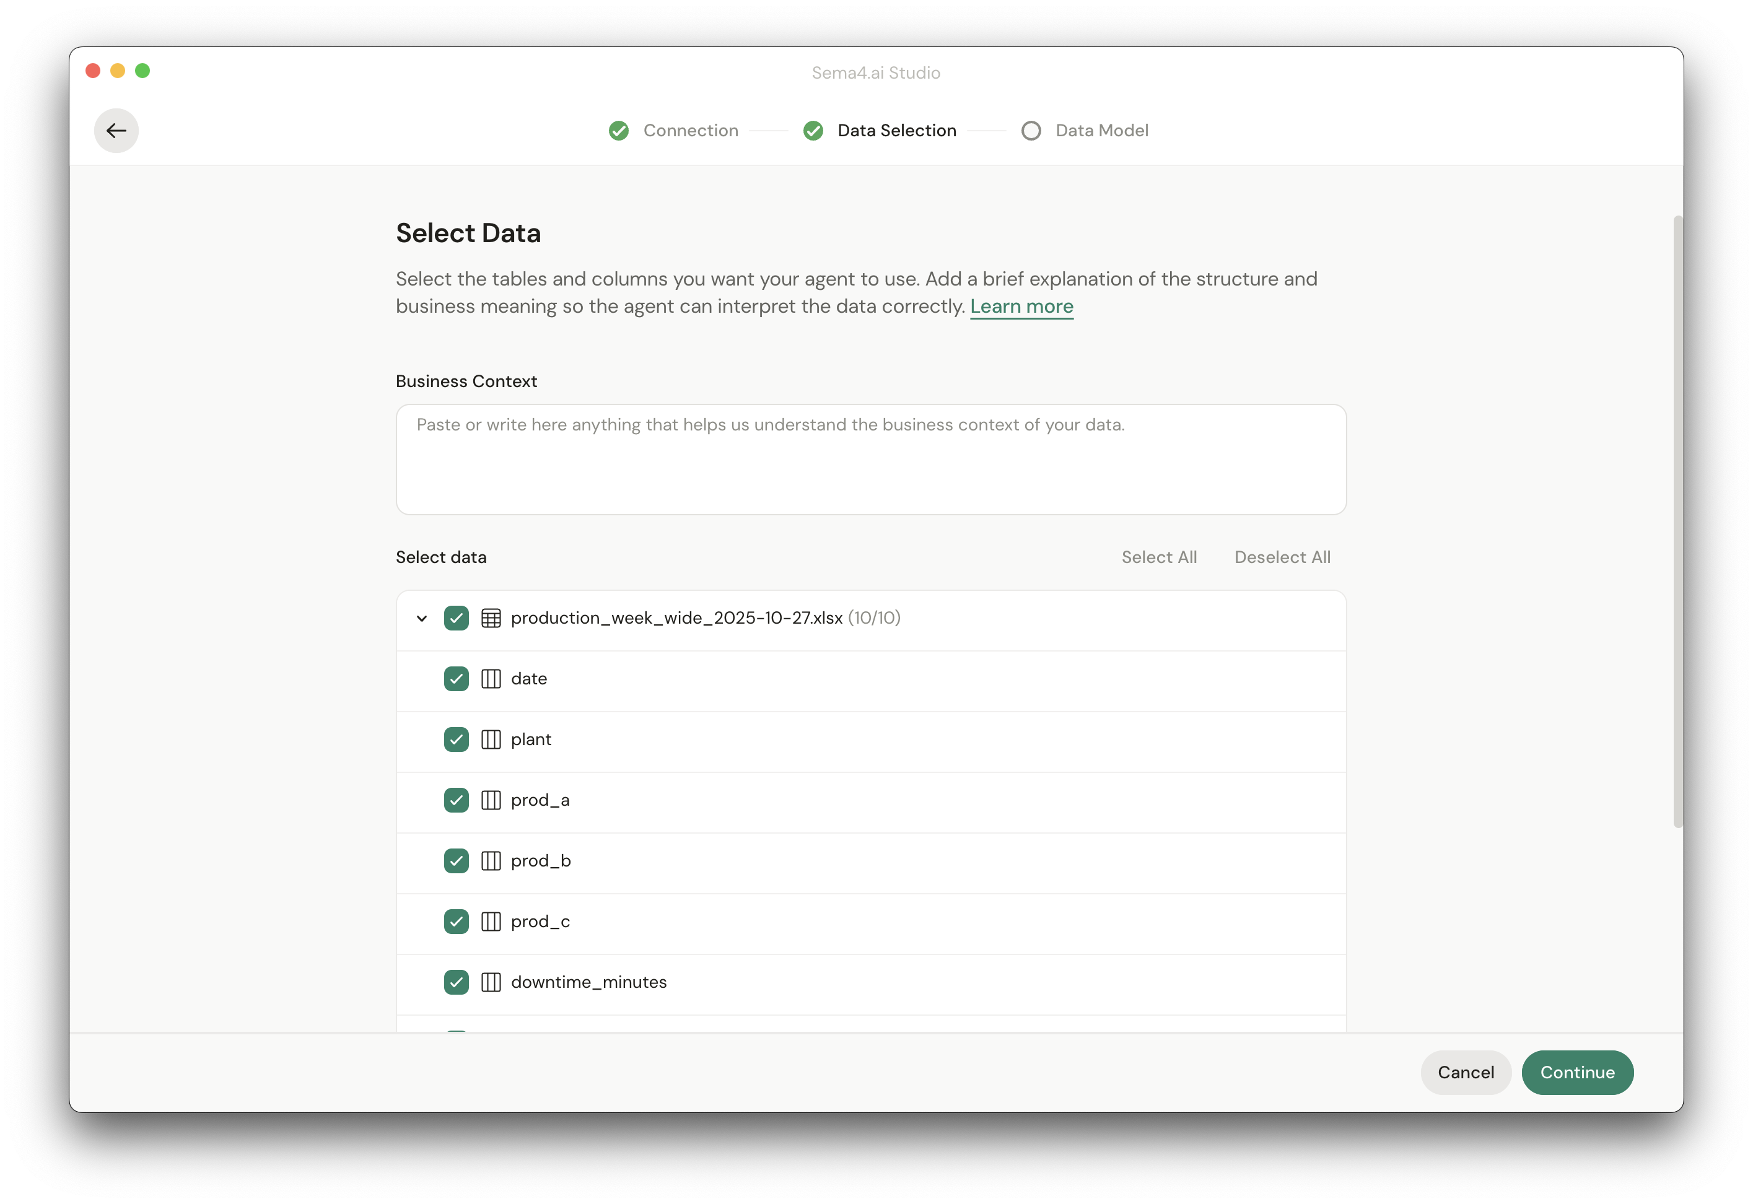Click Deselect All
This screenshot has height=1204, width=1753.
tap(1282, 557)
